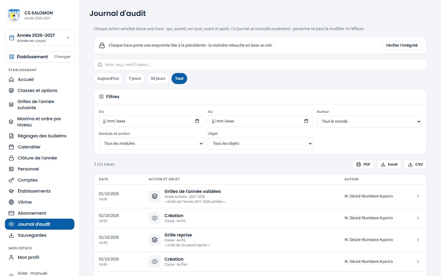
Task: Click the audit search input field
Action: tap(260, 65)
